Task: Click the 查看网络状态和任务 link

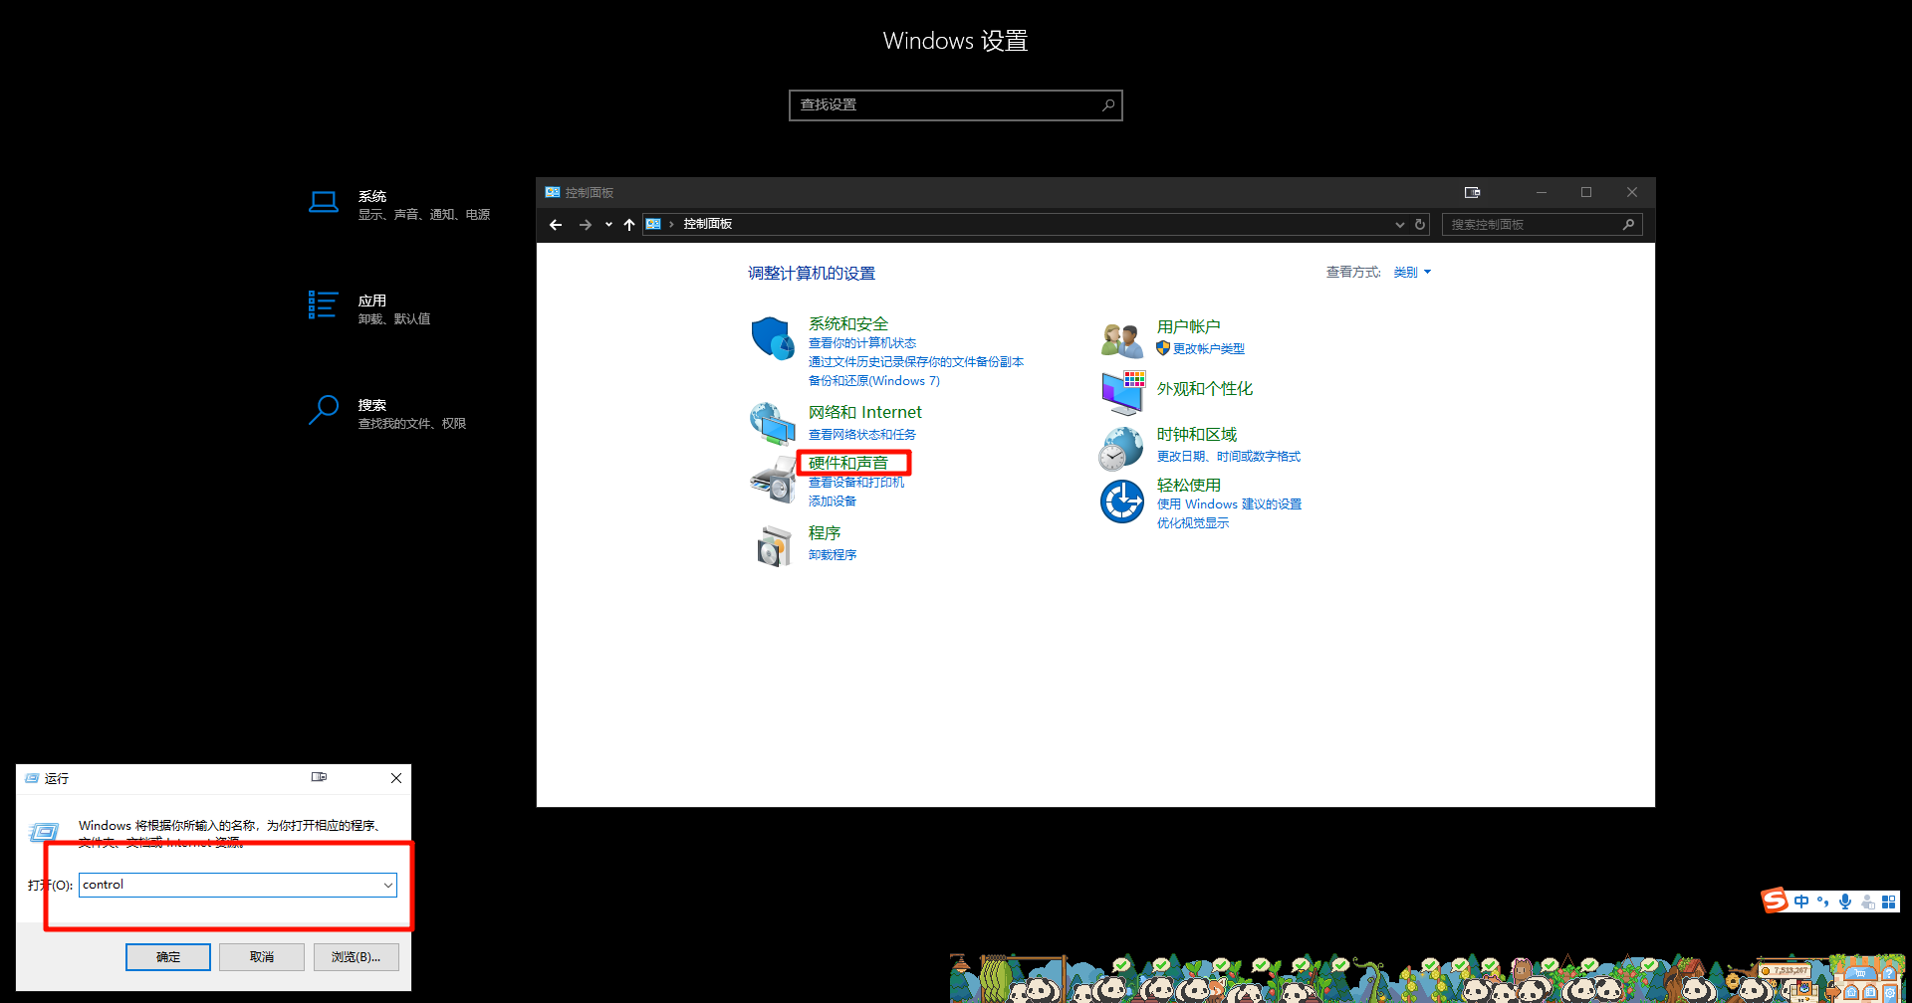Action: 862,435
